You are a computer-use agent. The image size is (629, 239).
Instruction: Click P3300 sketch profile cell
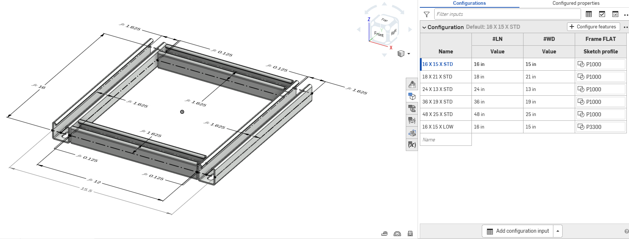click(x=601, y=127)
